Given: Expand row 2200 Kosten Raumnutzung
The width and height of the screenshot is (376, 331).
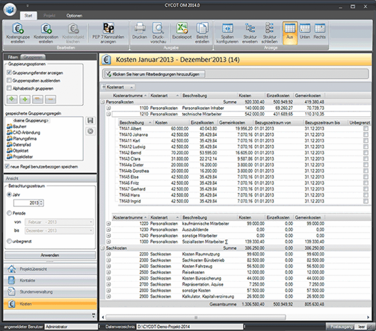Looking at the screenshot, I should tap(109, 254).
